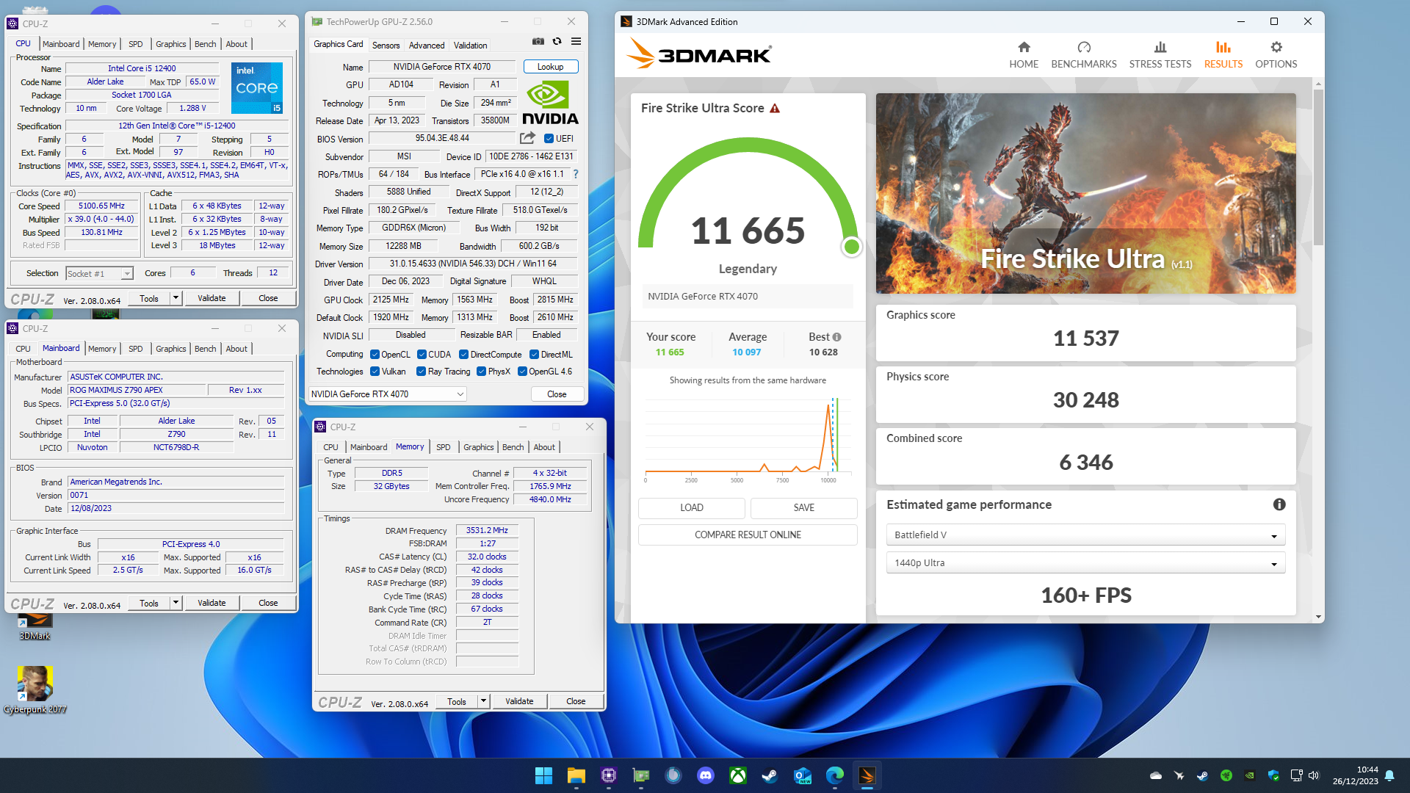Click the 3DMark logo
1410x793 pixels.
(x=698, y=54)
